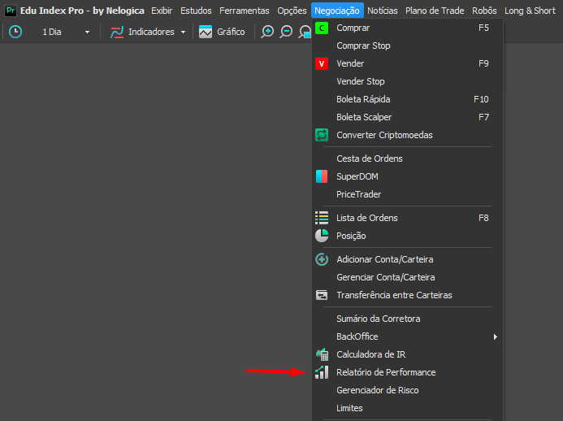This screenshot has width=563, height=421.
Task: Open the Estudos menu
Action: click(x=196, y=11)
